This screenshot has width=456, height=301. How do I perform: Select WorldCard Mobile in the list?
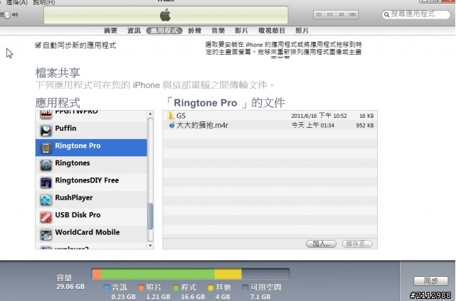(x=91, y=234)
